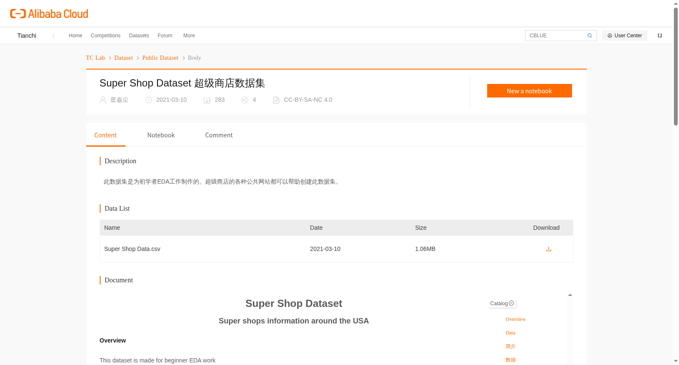Click the fullscreen toggle icon in header
The height and width of the screenshot is (365, 679).
coord(660,36)
